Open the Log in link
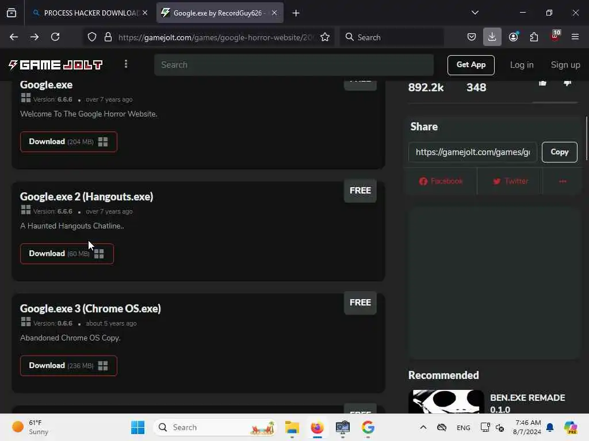This screenshot has height=441, width=589. tap(521, 65)
